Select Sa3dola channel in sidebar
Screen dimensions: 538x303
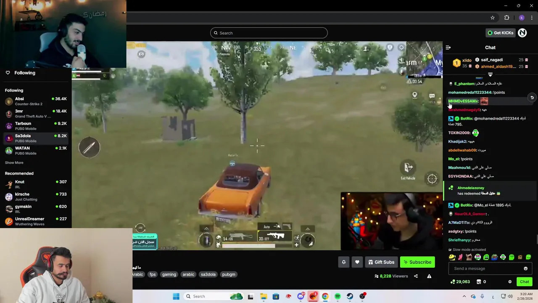tap(36, 138)
